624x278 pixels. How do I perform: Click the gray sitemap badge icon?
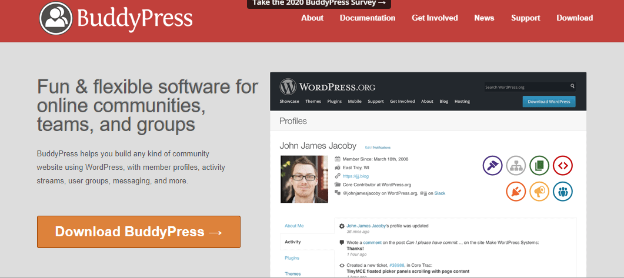516,165
